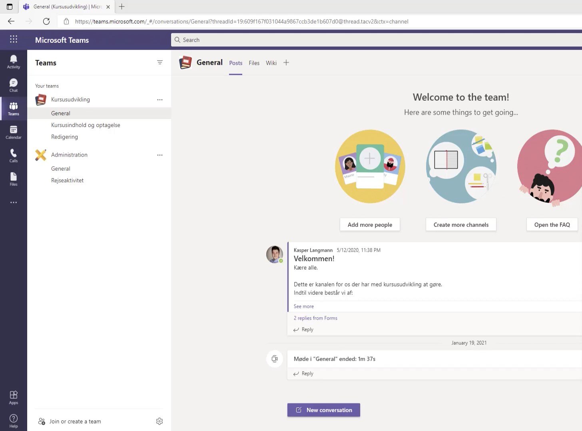Viewport: 582px width, 431px height.
Task: Open Kursusudvikling team more options
Action: point(160,99)
